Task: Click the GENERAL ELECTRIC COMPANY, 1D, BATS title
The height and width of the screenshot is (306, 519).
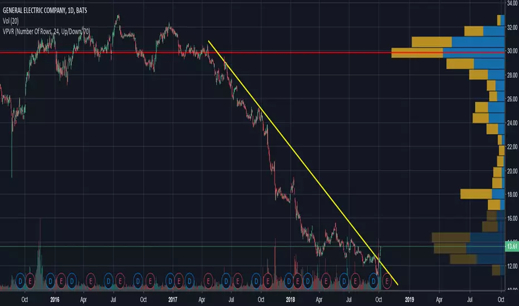Action: (45, 11)
